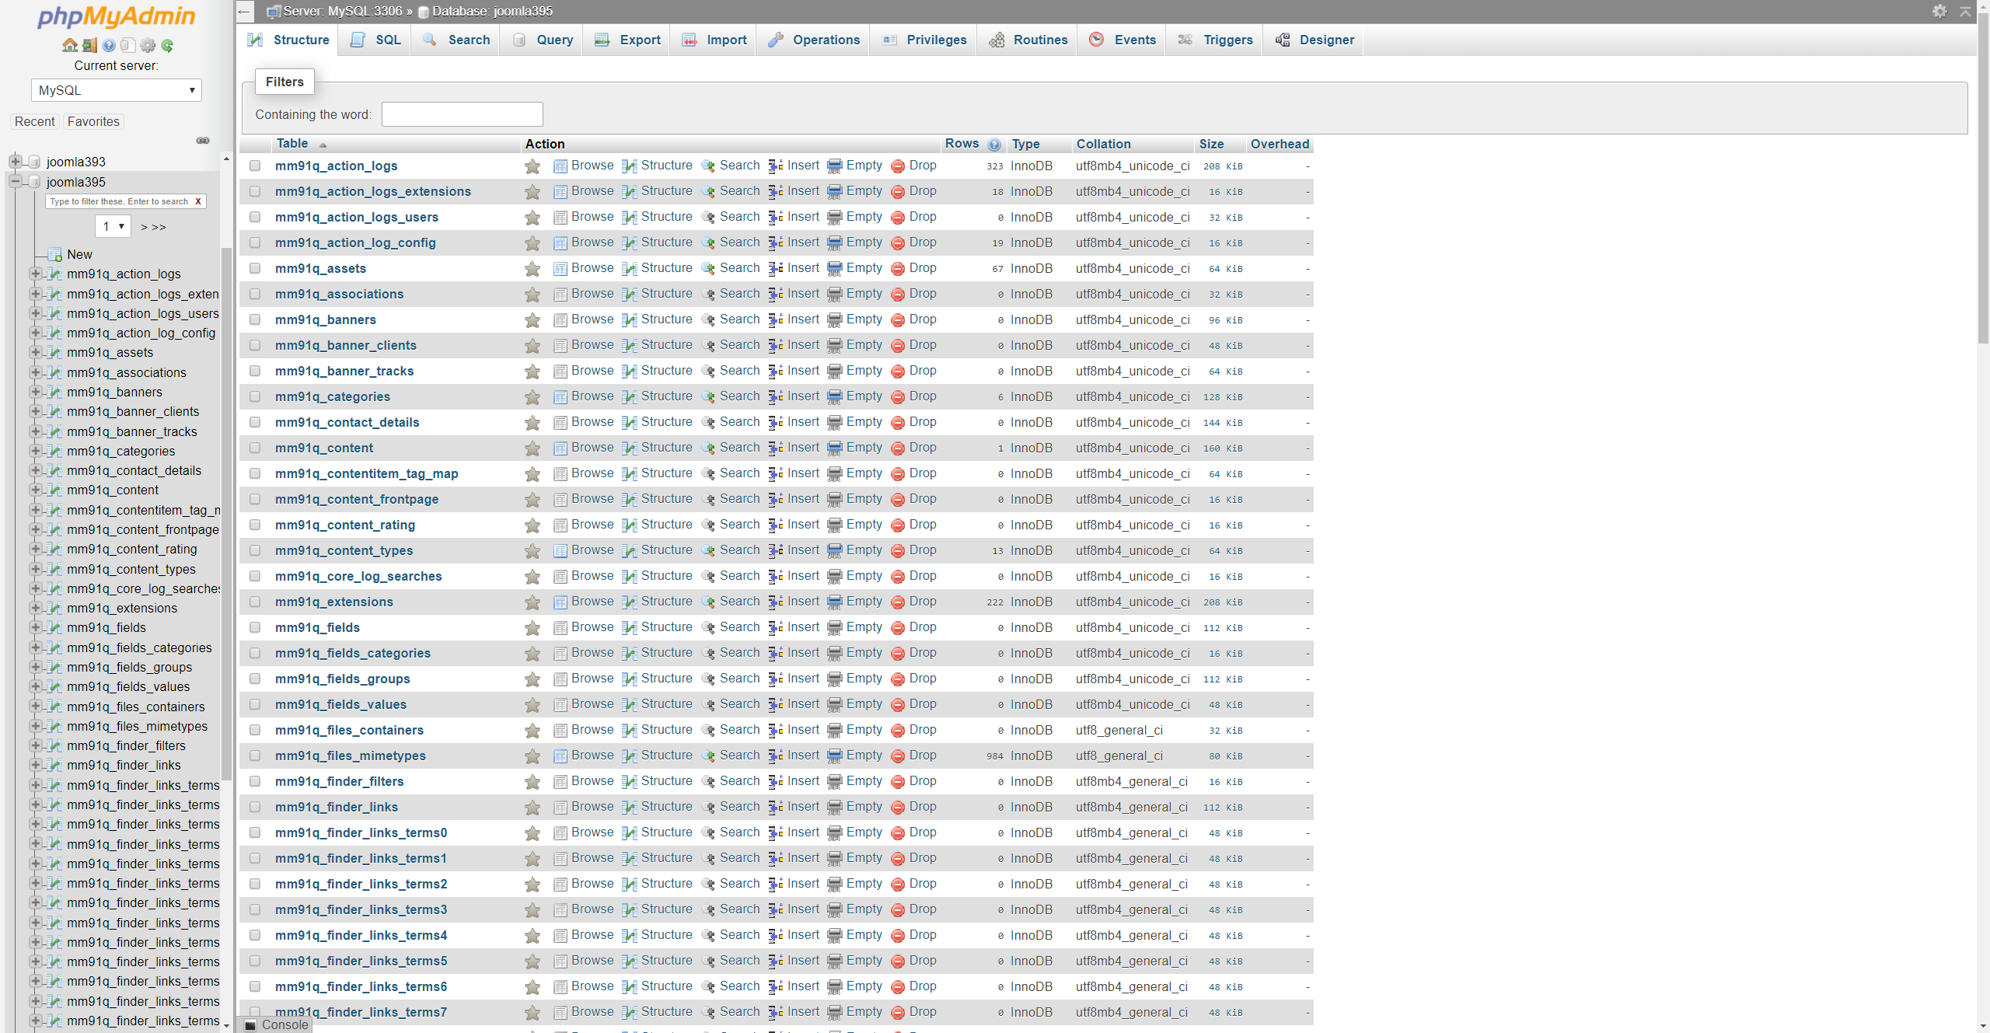Click the page settings gear icon

1939,11
